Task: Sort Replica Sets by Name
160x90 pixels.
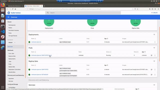Action: [x=33, y=65]
